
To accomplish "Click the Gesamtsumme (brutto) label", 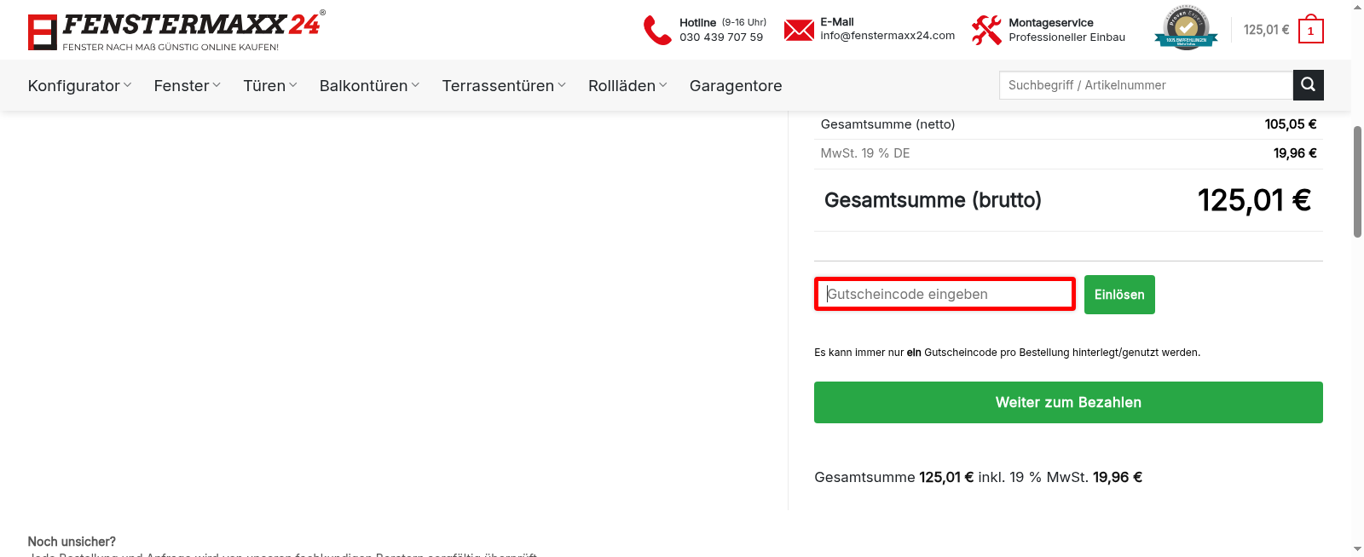I will [x=933, y=200].
